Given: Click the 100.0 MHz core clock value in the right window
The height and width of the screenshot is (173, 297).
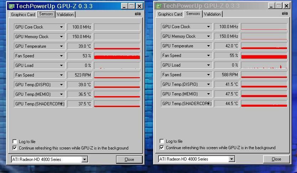Looking at the screenshot, I should pyautogui.click(x=227, y=27).
